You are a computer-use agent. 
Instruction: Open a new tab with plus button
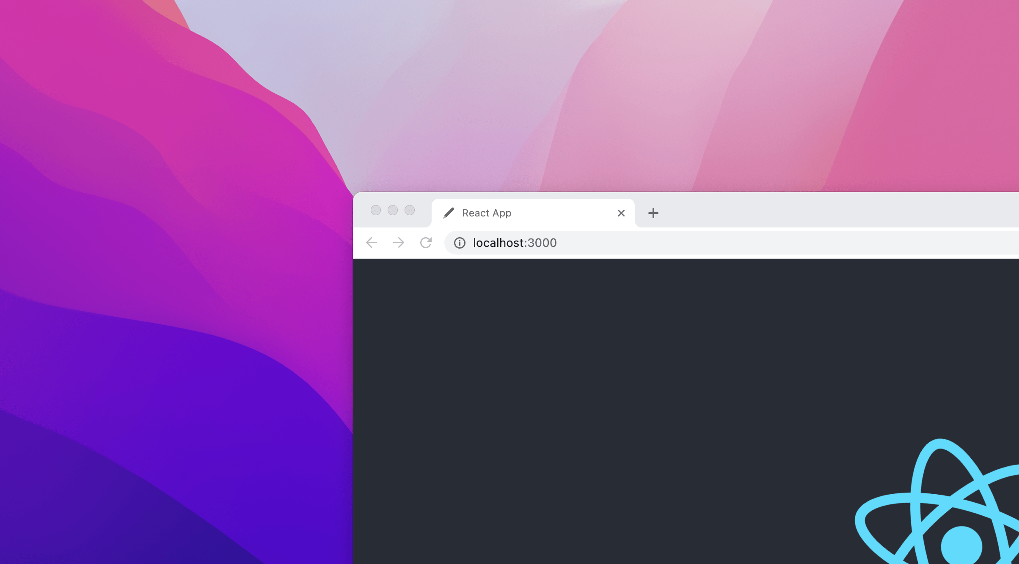tap(653, 213)
